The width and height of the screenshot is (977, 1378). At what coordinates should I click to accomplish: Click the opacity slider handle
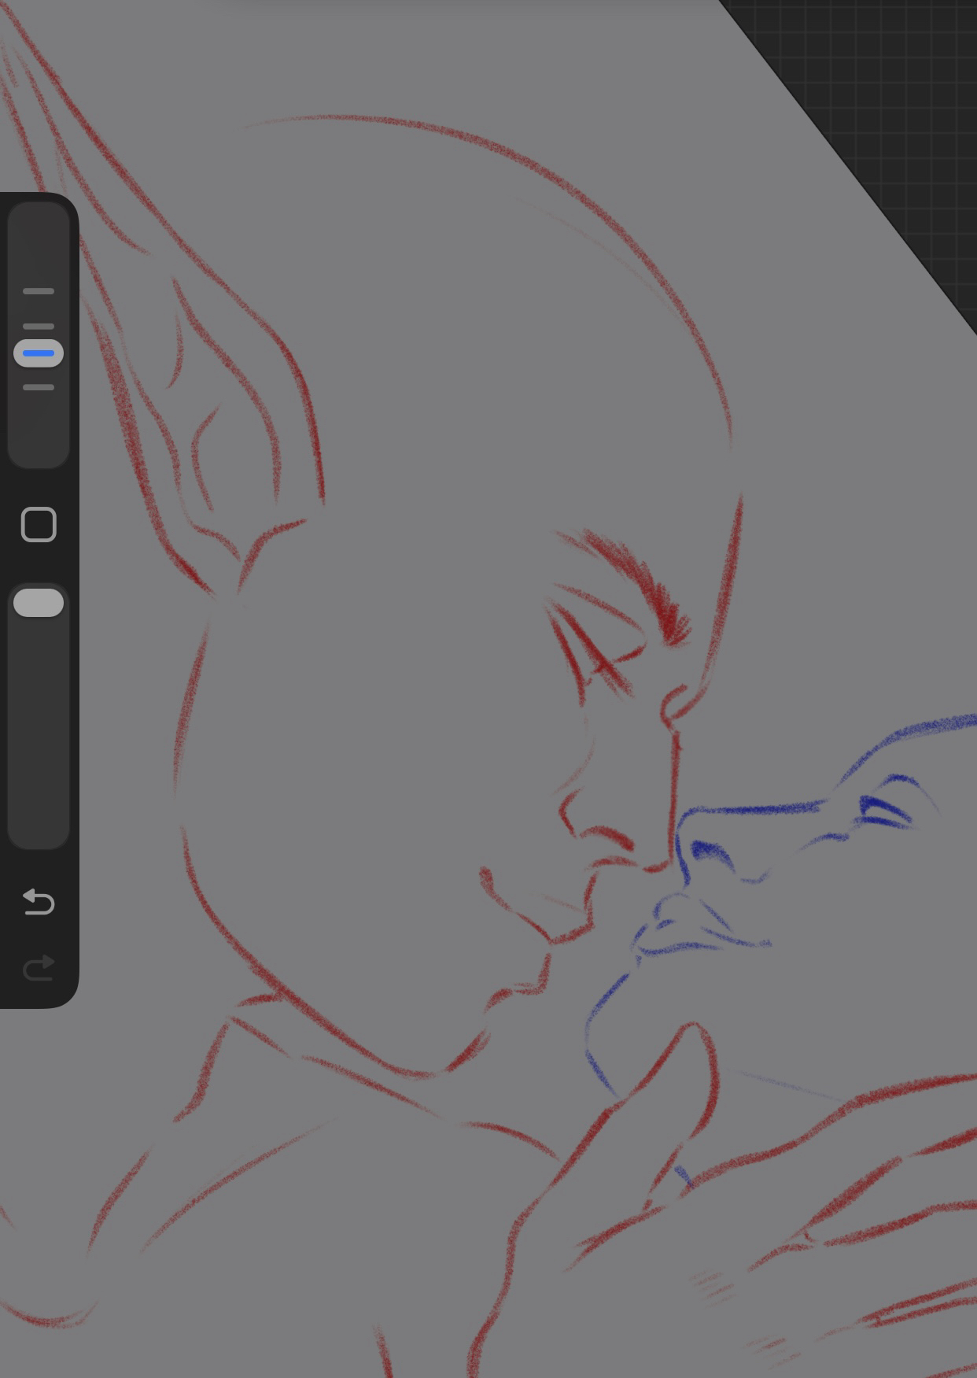click(39, 603)
